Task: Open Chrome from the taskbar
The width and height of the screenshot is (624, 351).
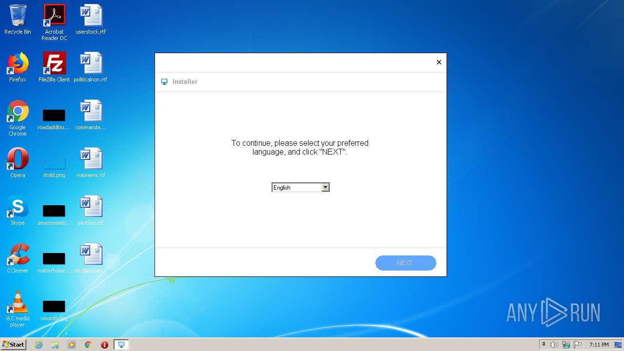Action: coord(88,345)
